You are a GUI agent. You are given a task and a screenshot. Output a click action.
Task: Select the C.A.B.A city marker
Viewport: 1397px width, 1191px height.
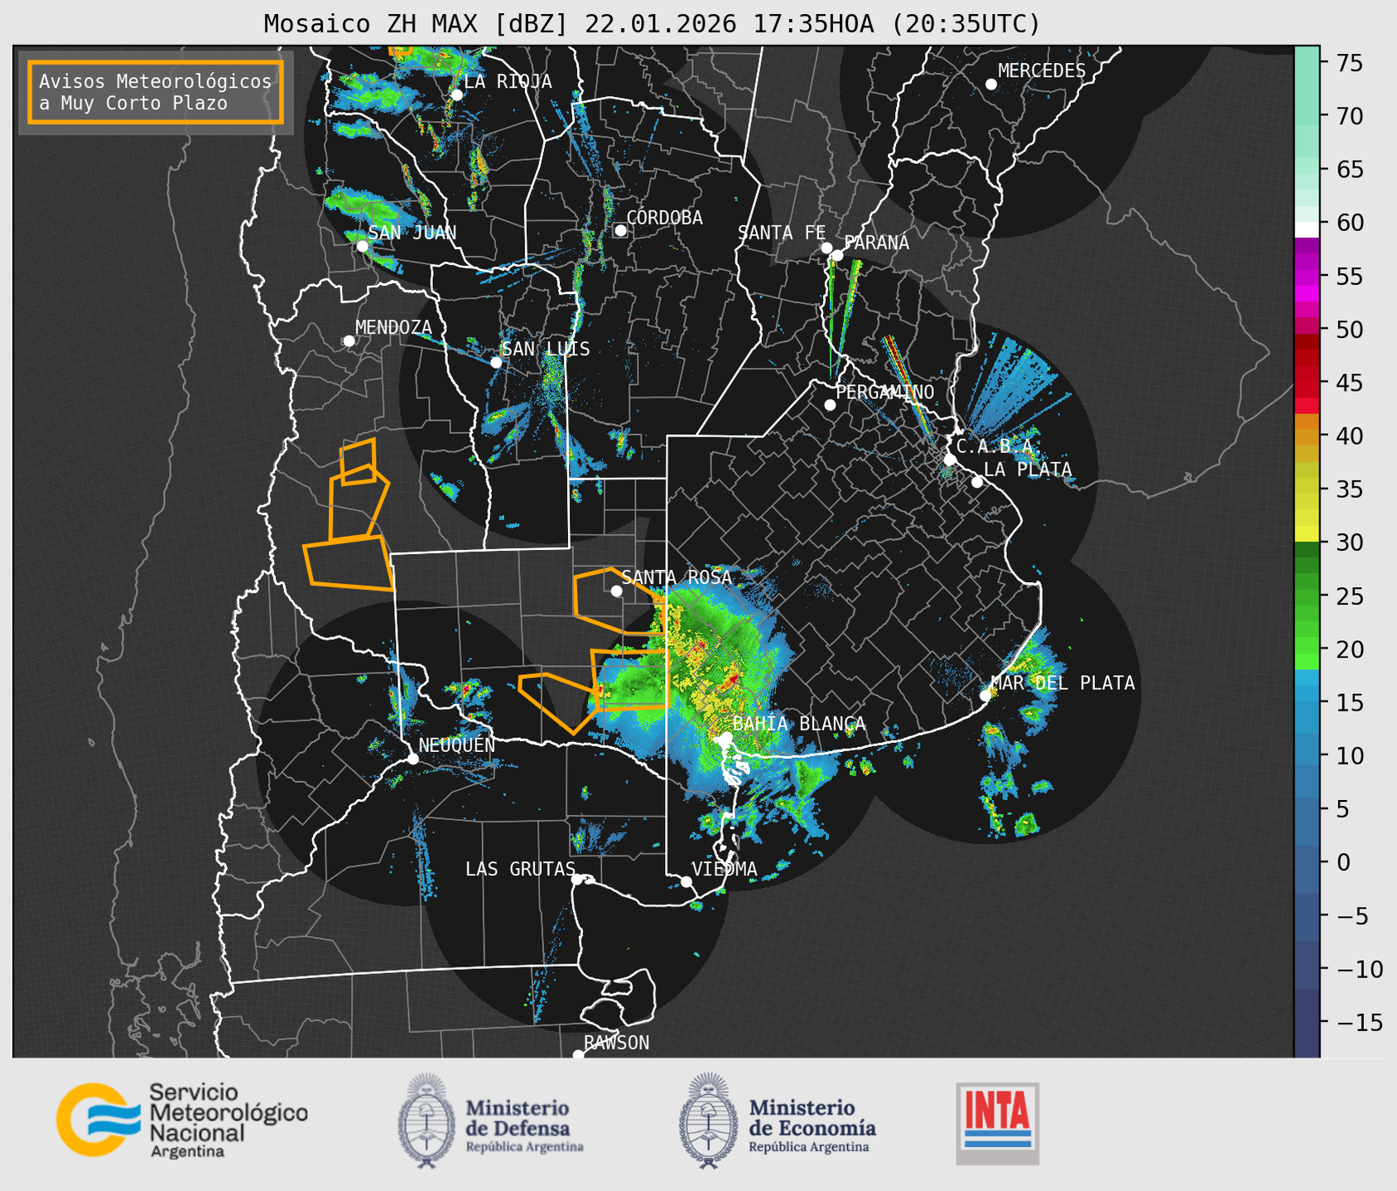point(950,460)
